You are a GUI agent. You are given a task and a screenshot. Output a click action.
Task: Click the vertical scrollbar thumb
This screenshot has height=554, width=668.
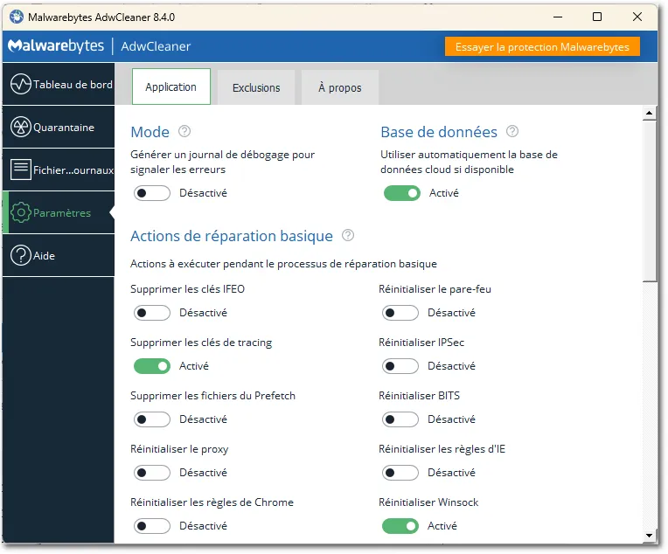(650, 201)
